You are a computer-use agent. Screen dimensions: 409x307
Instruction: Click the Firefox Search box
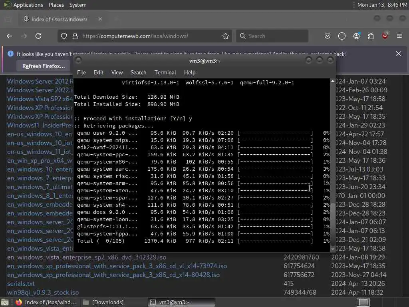(272, 36)
